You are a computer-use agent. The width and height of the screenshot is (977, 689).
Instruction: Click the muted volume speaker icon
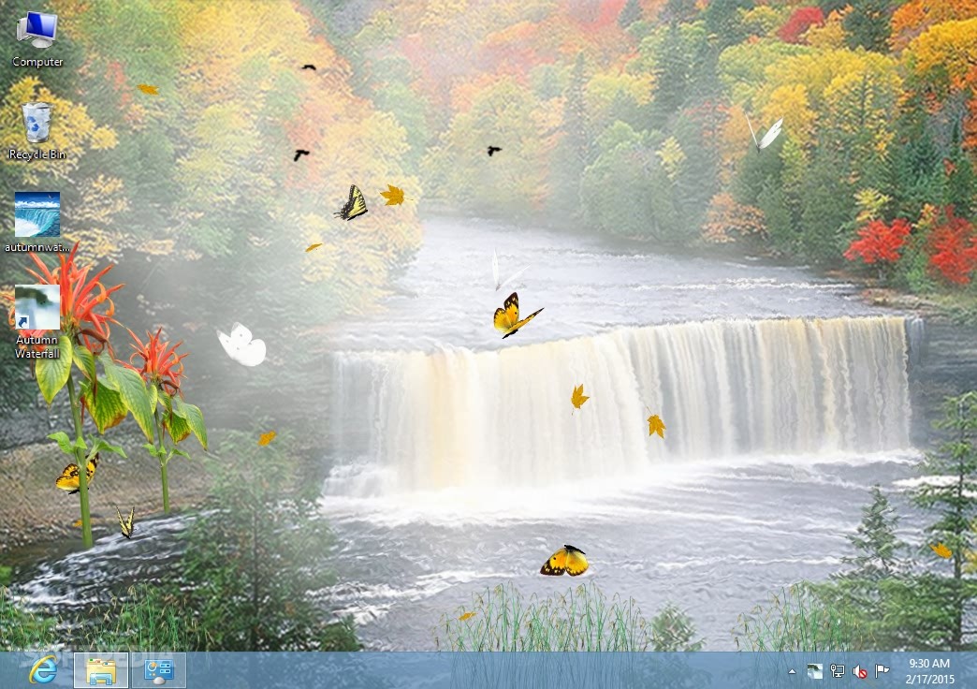860,671
